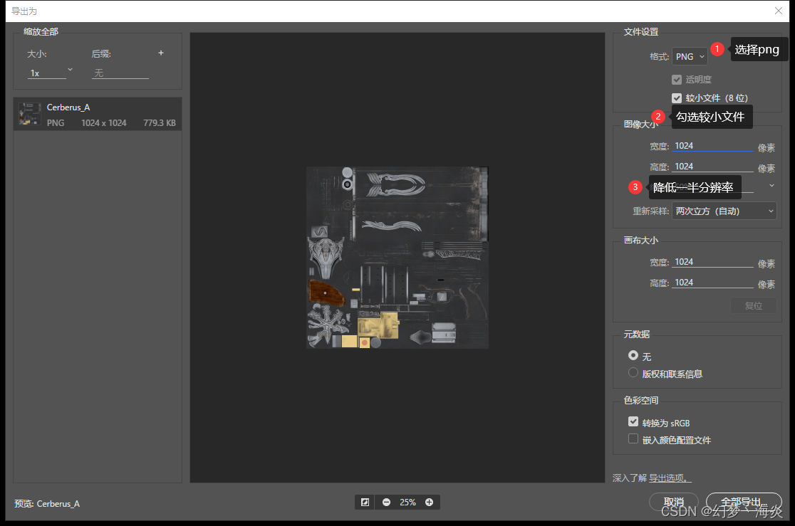795x526 pixels.
Task: Click the 1024 x 1024 dimensions text
Action: (104, 122)
